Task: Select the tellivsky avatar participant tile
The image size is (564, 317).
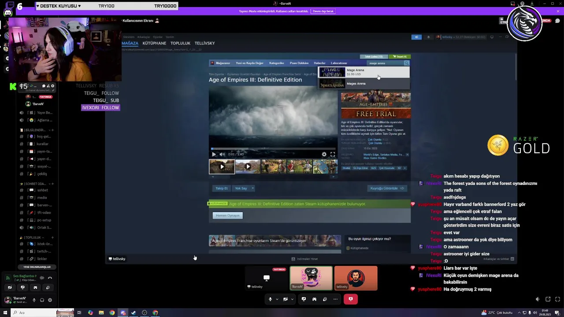Action: 356,278
